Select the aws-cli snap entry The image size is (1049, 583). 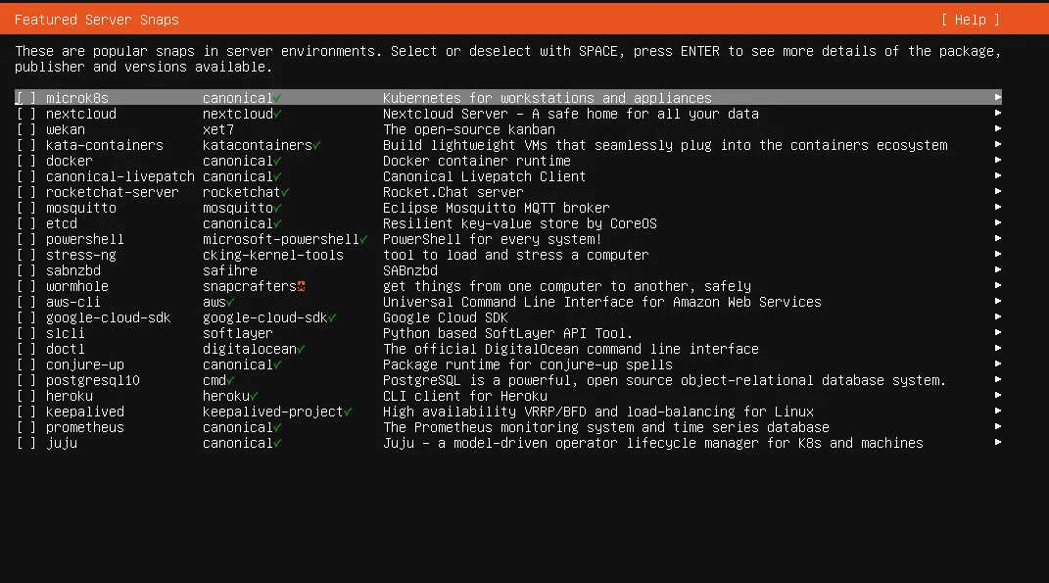(73, 302)
